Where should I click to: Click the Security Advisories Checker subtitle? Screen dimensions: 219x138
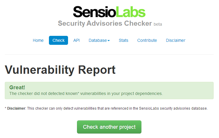point(105,23)
